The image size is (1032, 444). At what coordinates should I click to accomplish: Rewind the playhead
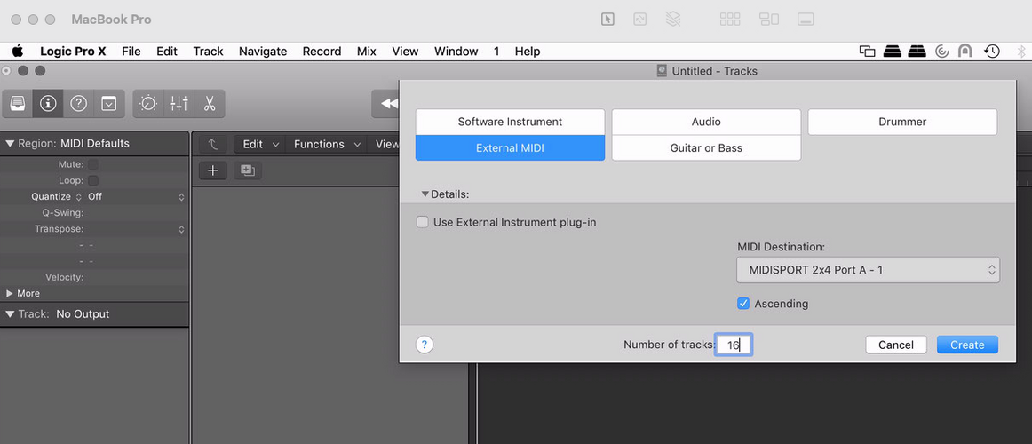pyautogui.click(x=388, y=103)
